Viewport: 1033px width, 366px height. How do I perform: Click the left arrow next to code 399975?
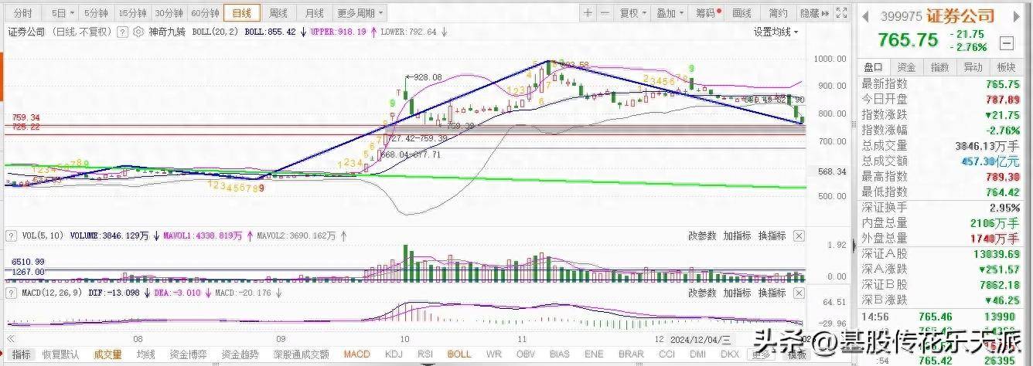(864, 15)
